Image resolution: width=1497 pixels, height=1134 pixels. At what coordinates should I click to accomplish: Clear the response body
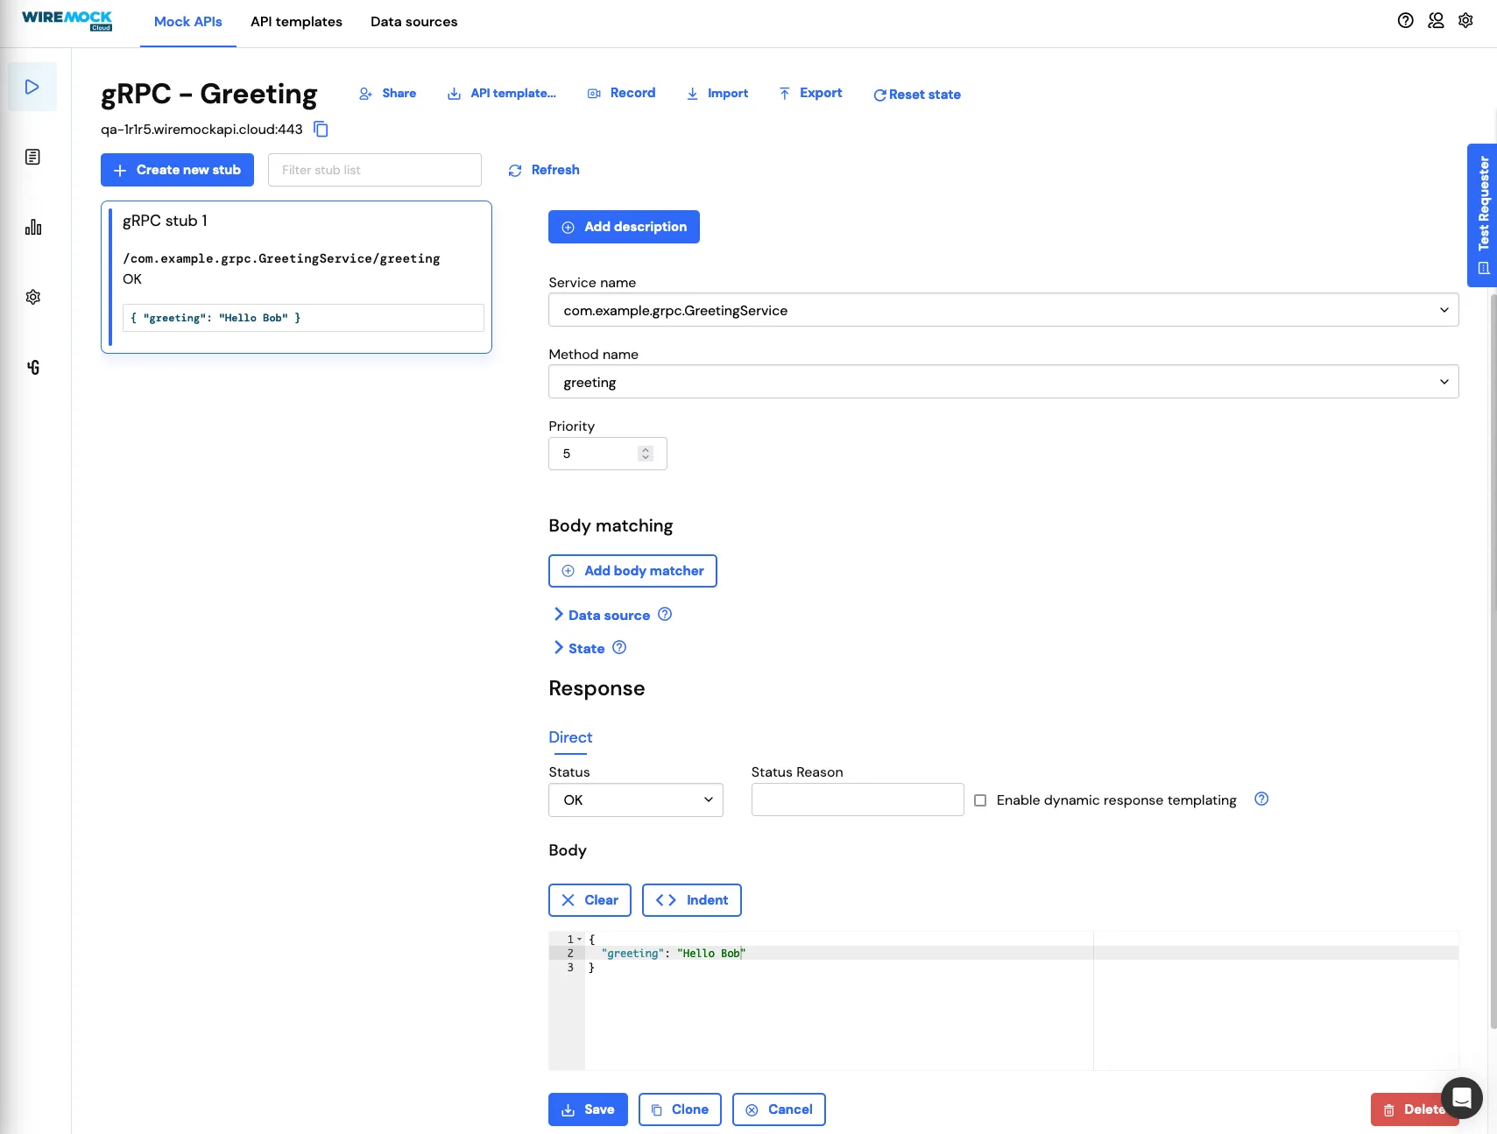pos(590,900)
